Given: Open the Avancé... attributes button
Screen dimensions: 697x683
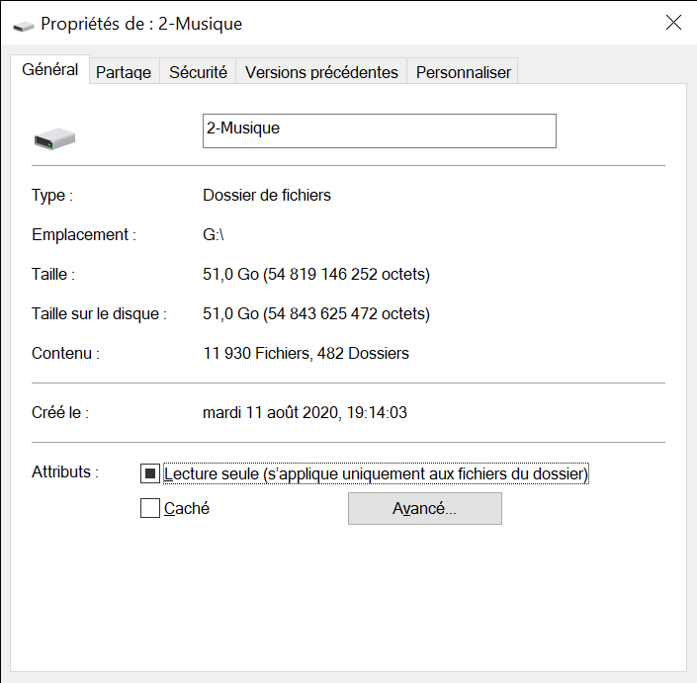Looking at the screenshot, I should pyautogui.click(x=424, y=509).
